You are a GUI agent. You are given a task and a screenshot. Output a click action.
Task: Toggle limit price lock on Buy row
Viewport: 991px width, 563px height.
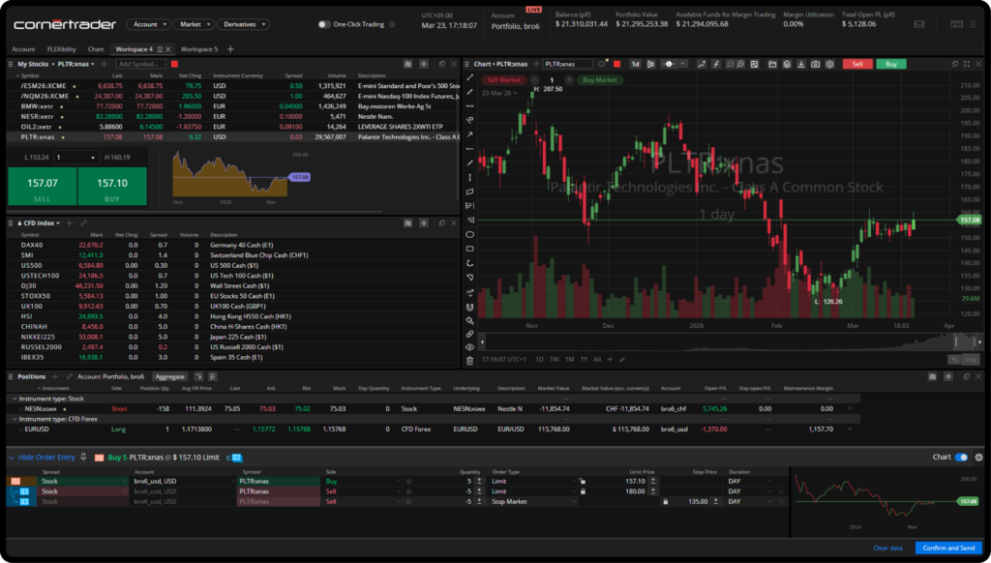point(583,481)
